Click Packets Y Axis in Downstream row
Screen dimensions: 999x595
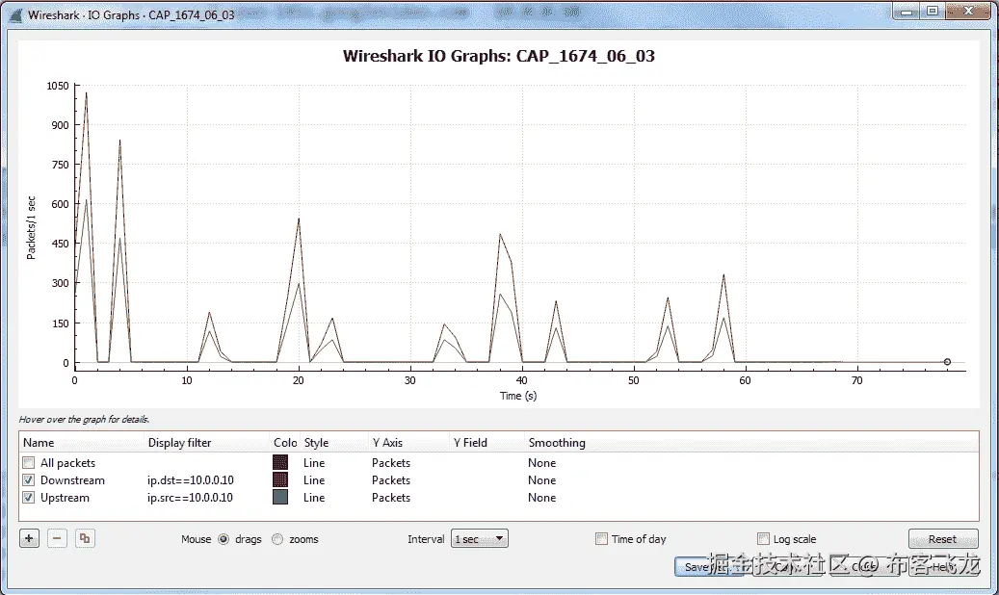pos(391,480)
